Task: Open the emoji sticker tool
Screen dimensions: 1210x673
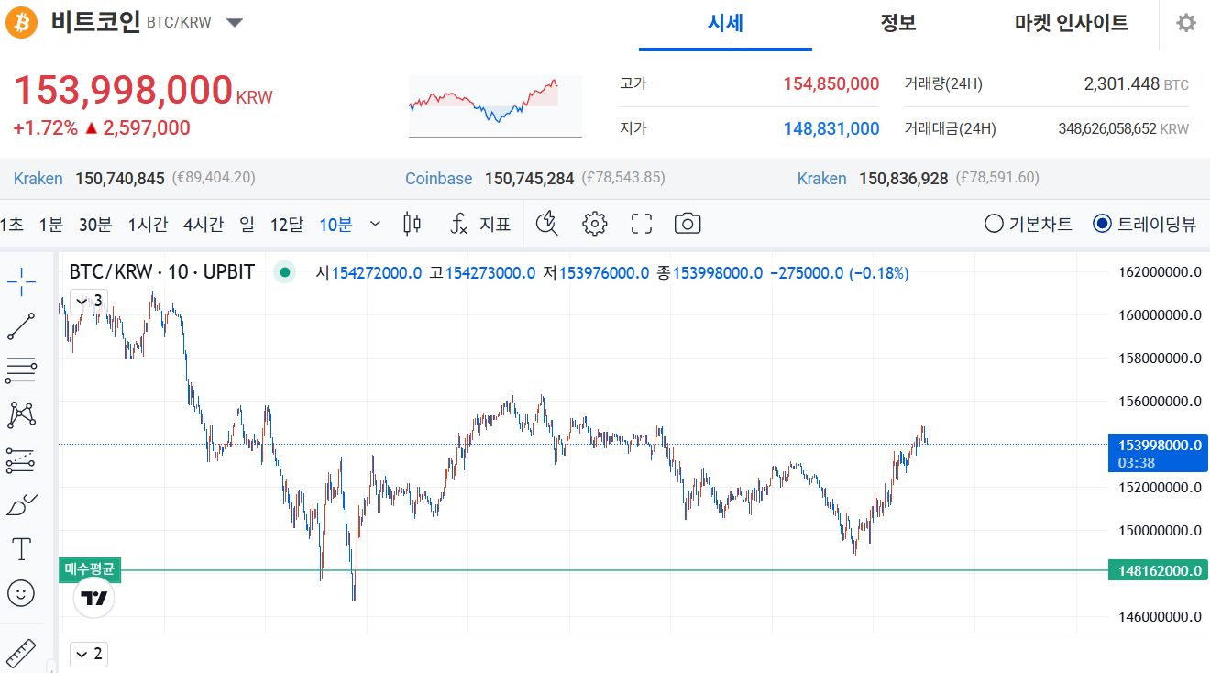Action: (21, 593)
